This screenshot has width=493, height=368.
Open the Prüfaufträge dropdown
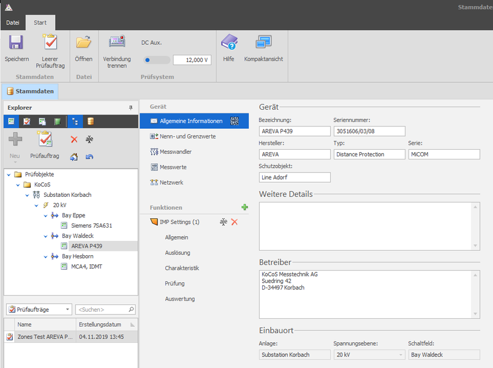tap(39, 310)
